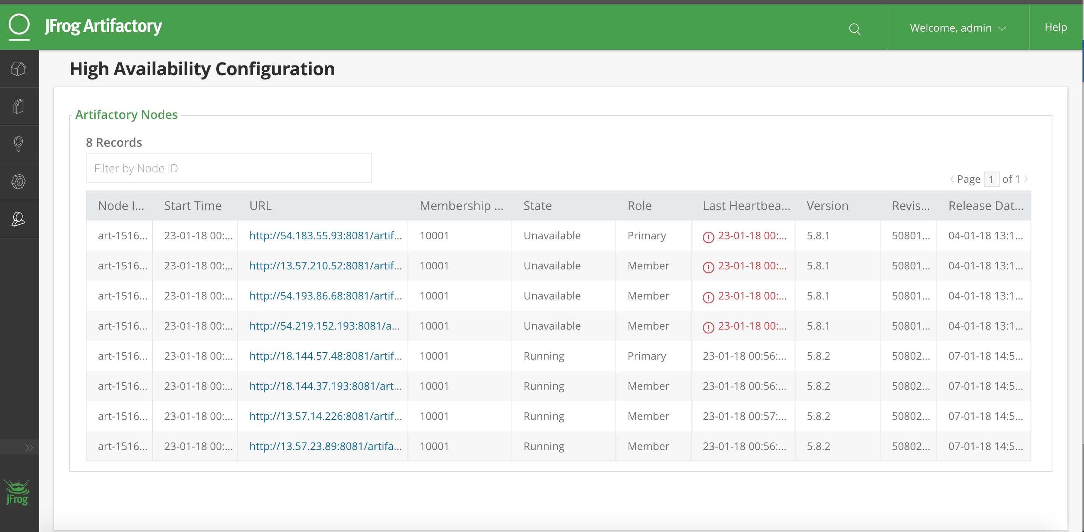Click the search magnifier in the green header bar

click(x=855, y=29)
